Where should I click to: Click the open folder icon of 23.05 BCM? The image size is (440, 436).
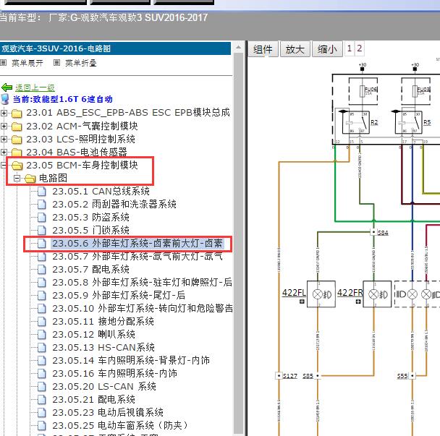[x=17, y=166]
